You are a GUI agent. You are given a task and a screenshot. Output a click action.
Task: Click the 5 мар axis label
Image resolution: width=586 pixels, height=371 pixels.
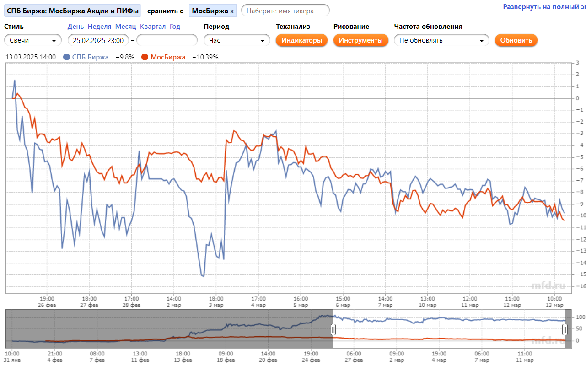[x=301, y=305]
